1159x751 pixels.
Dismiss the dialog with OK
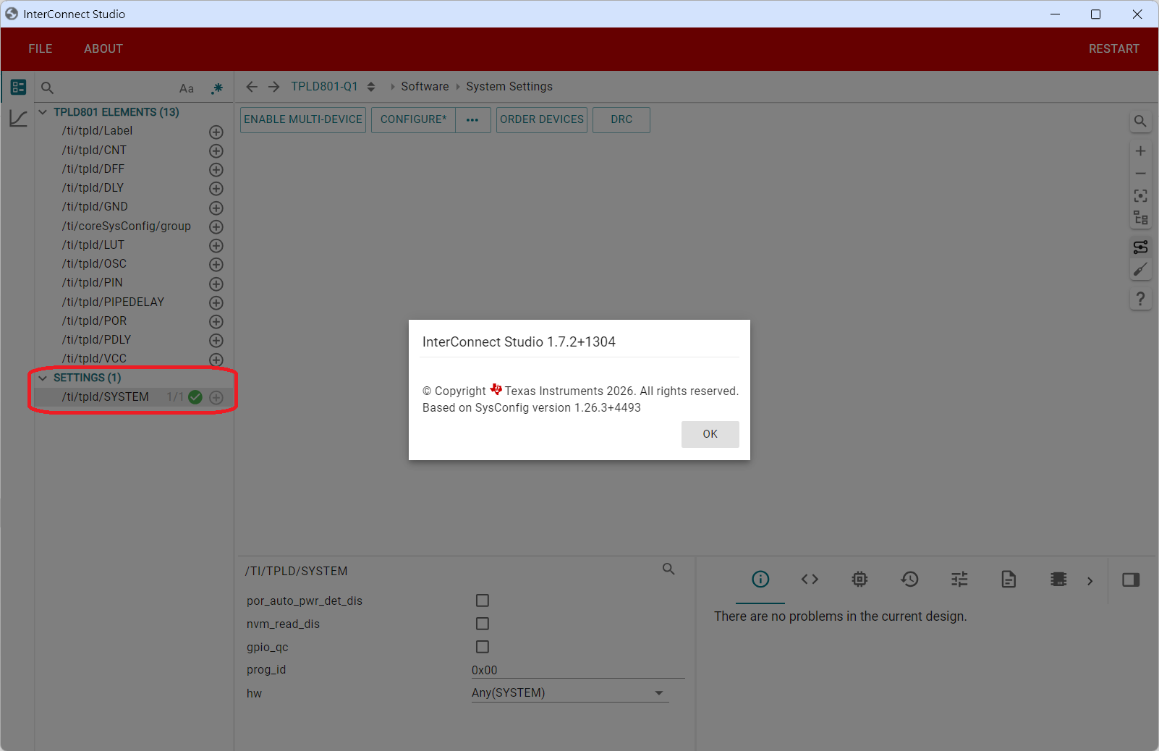point(710,434)
